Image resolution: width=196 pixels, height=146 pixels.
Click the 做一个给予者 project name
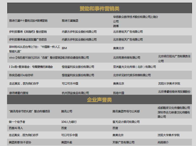coord(17,122)
